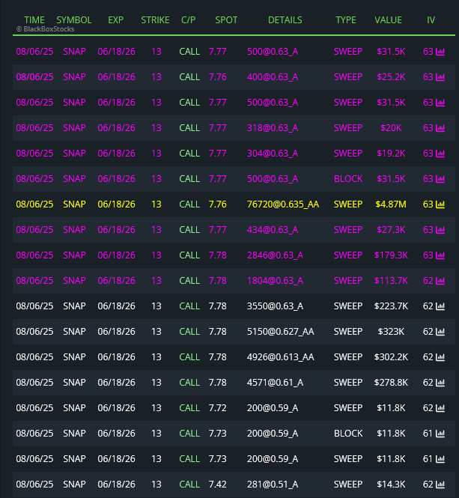
Task: Open chart icon for 281@0.51_A row
Action: [440, 485]
